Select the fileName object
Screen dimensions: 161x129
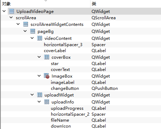coord(60,120)
